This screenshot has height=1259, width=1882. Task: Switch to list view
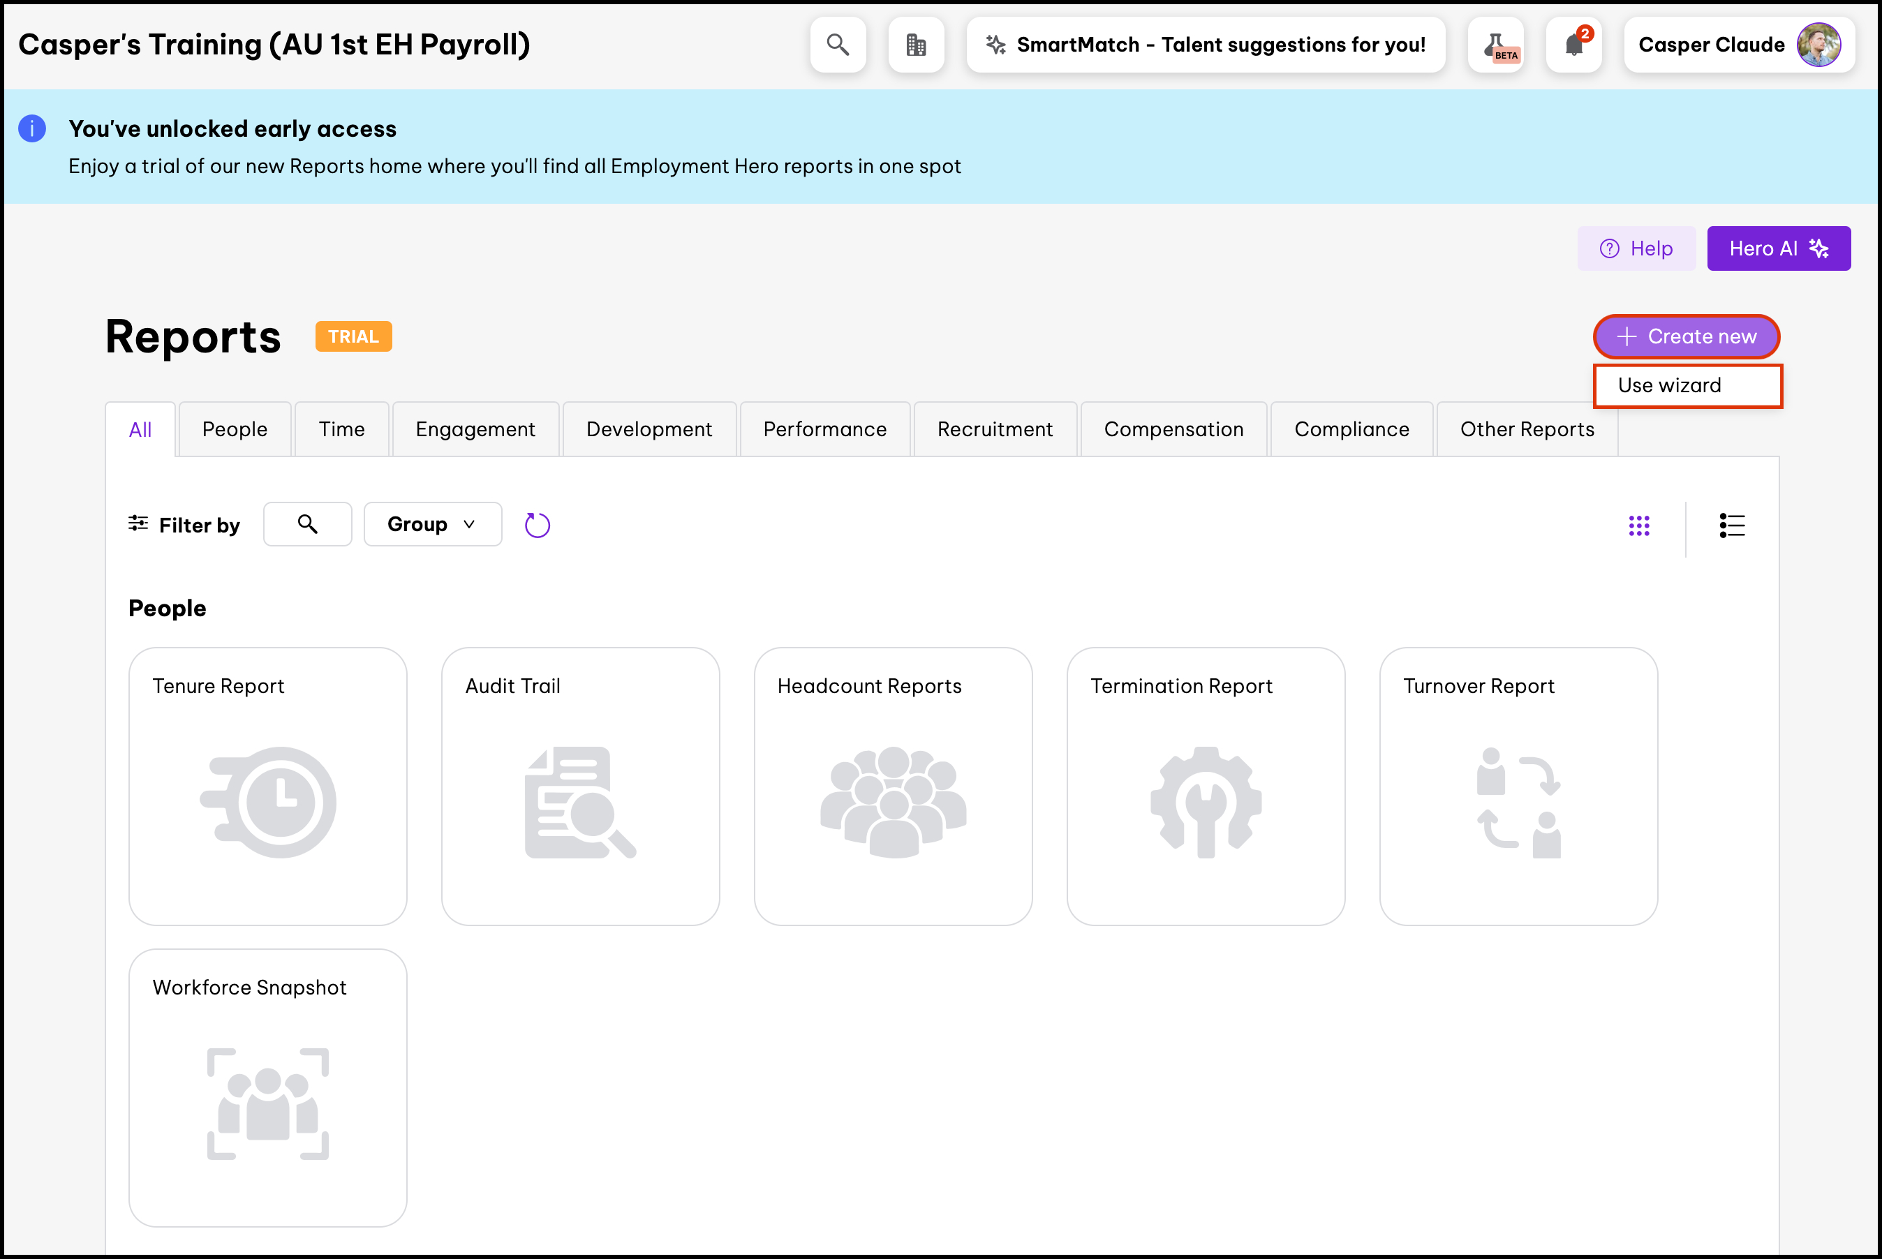click(1732, 526)
